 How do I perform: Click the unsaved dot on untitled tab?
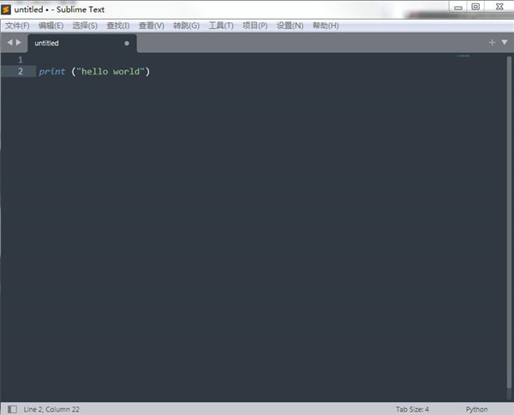(127, 43)
